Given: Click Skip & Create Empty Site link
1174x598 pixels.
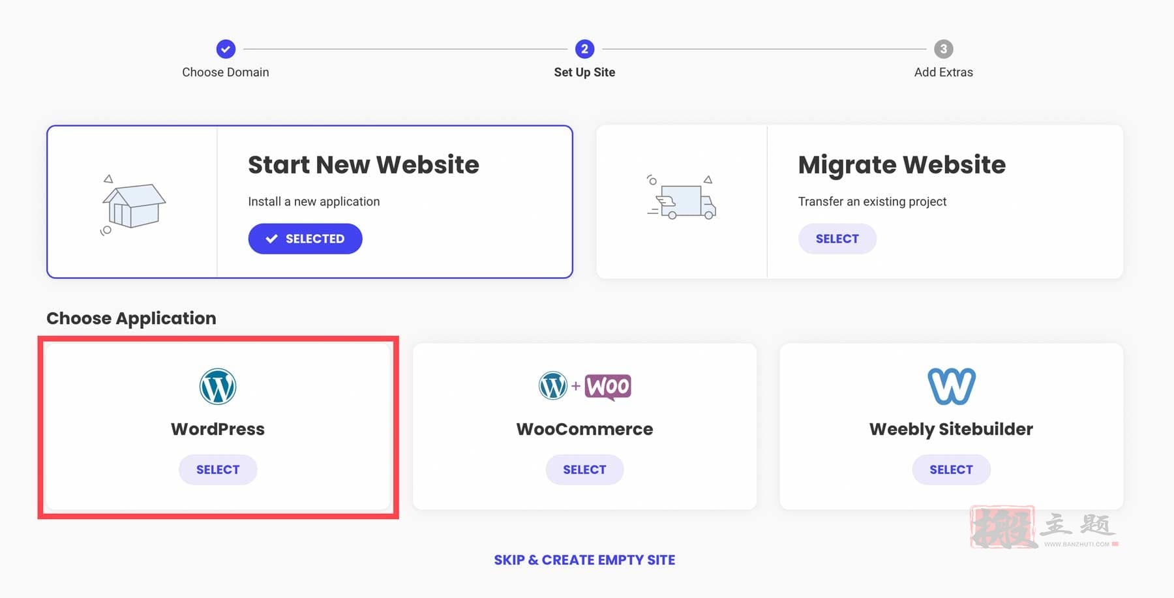Looking at the screenshot, I should [x=584, y=560].
